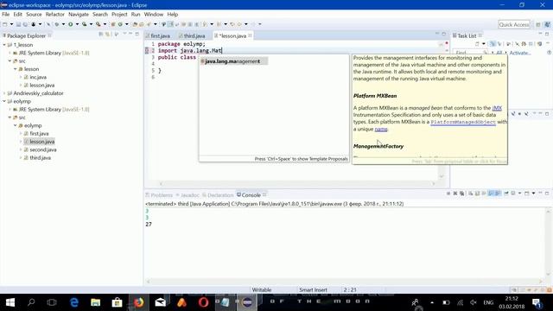Open Firefox from the taskbar
The image size is (553, 311).
[138, 302]
